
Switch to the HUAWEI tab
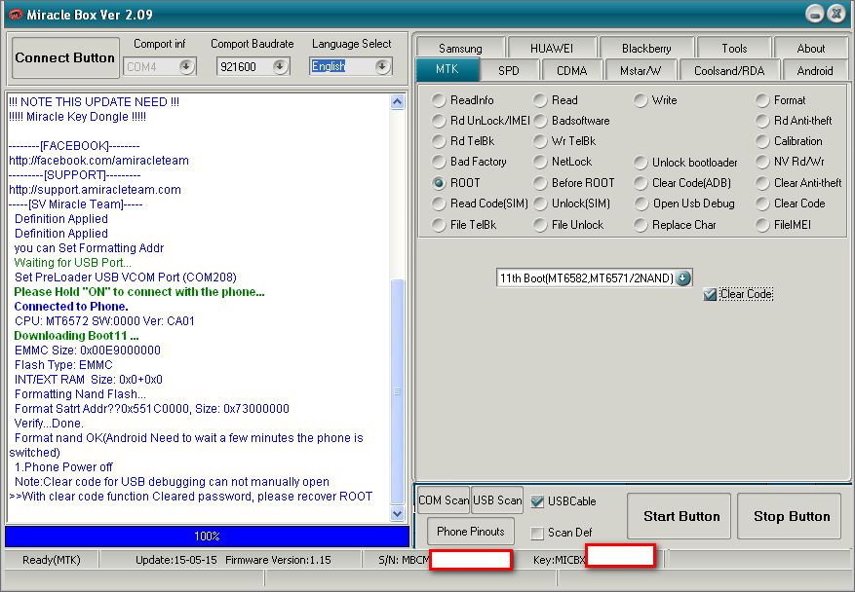[x=552, y=49]
